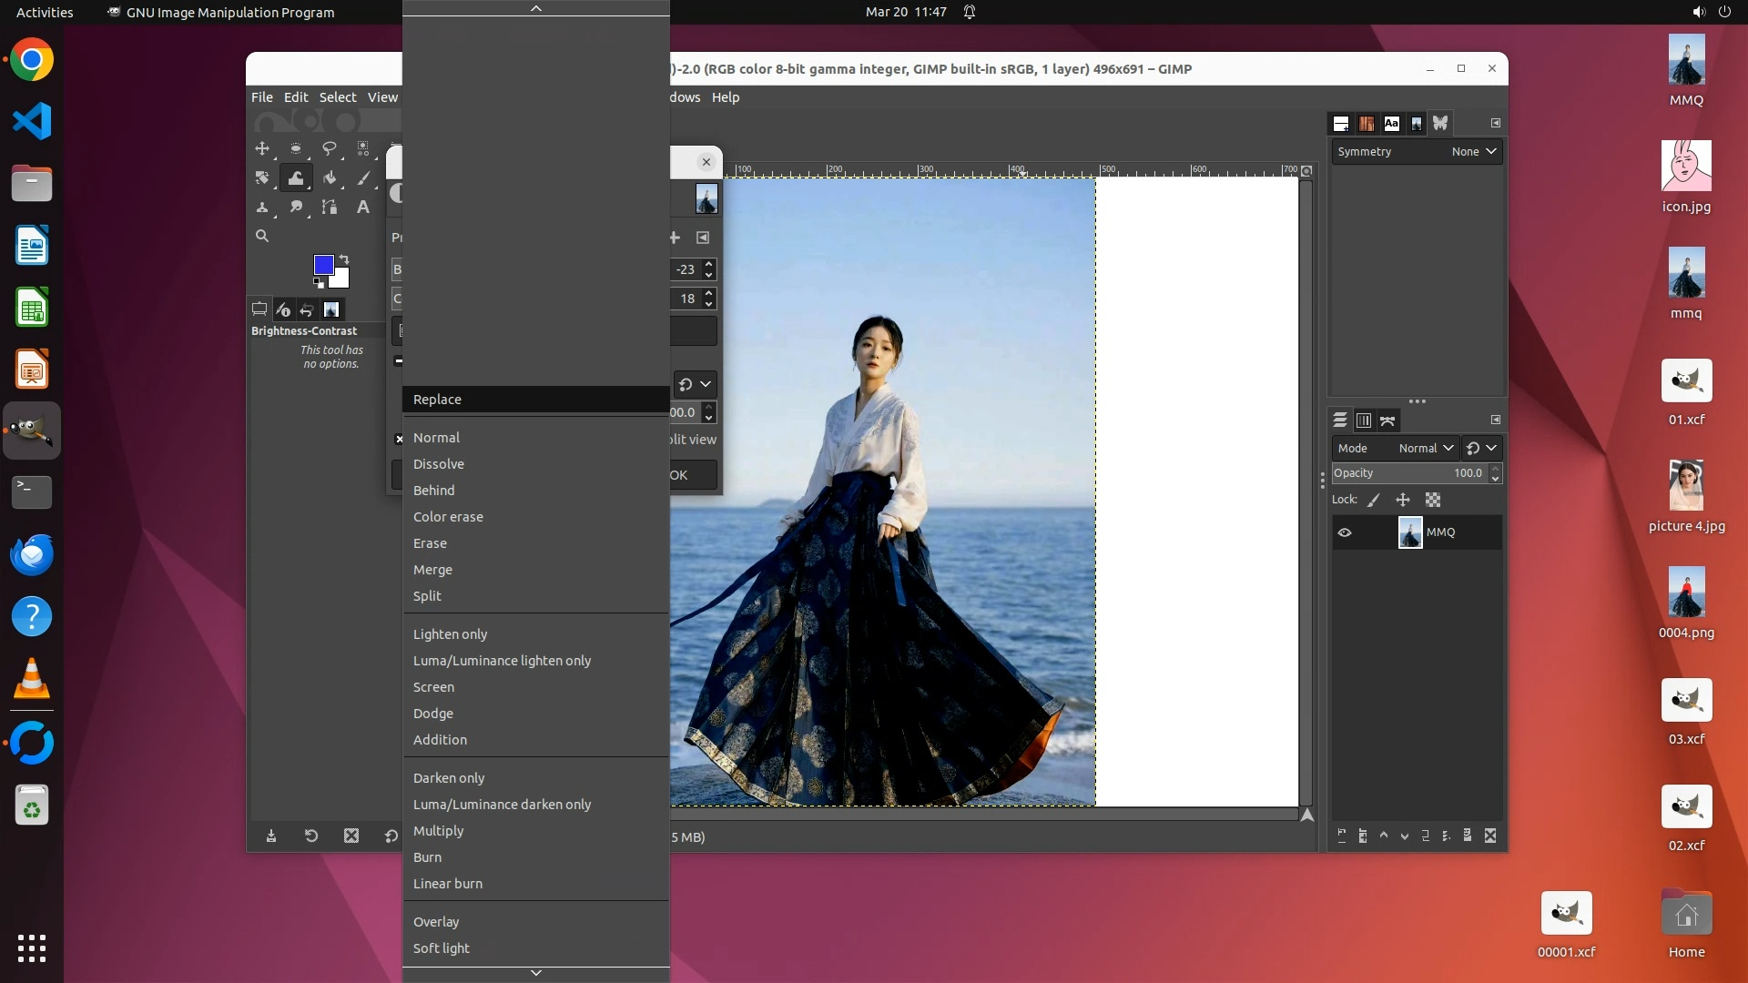Delete layer using the X icon
1748x983 pixels.
(1490, 836)
